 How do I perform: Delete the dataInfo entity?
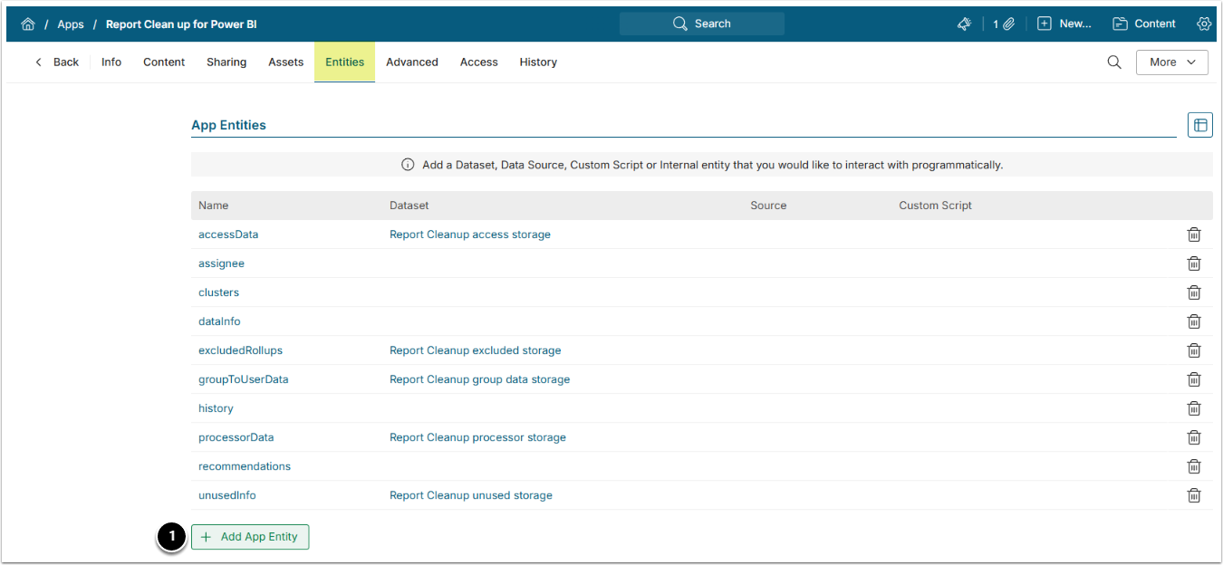coord(1194,321)
